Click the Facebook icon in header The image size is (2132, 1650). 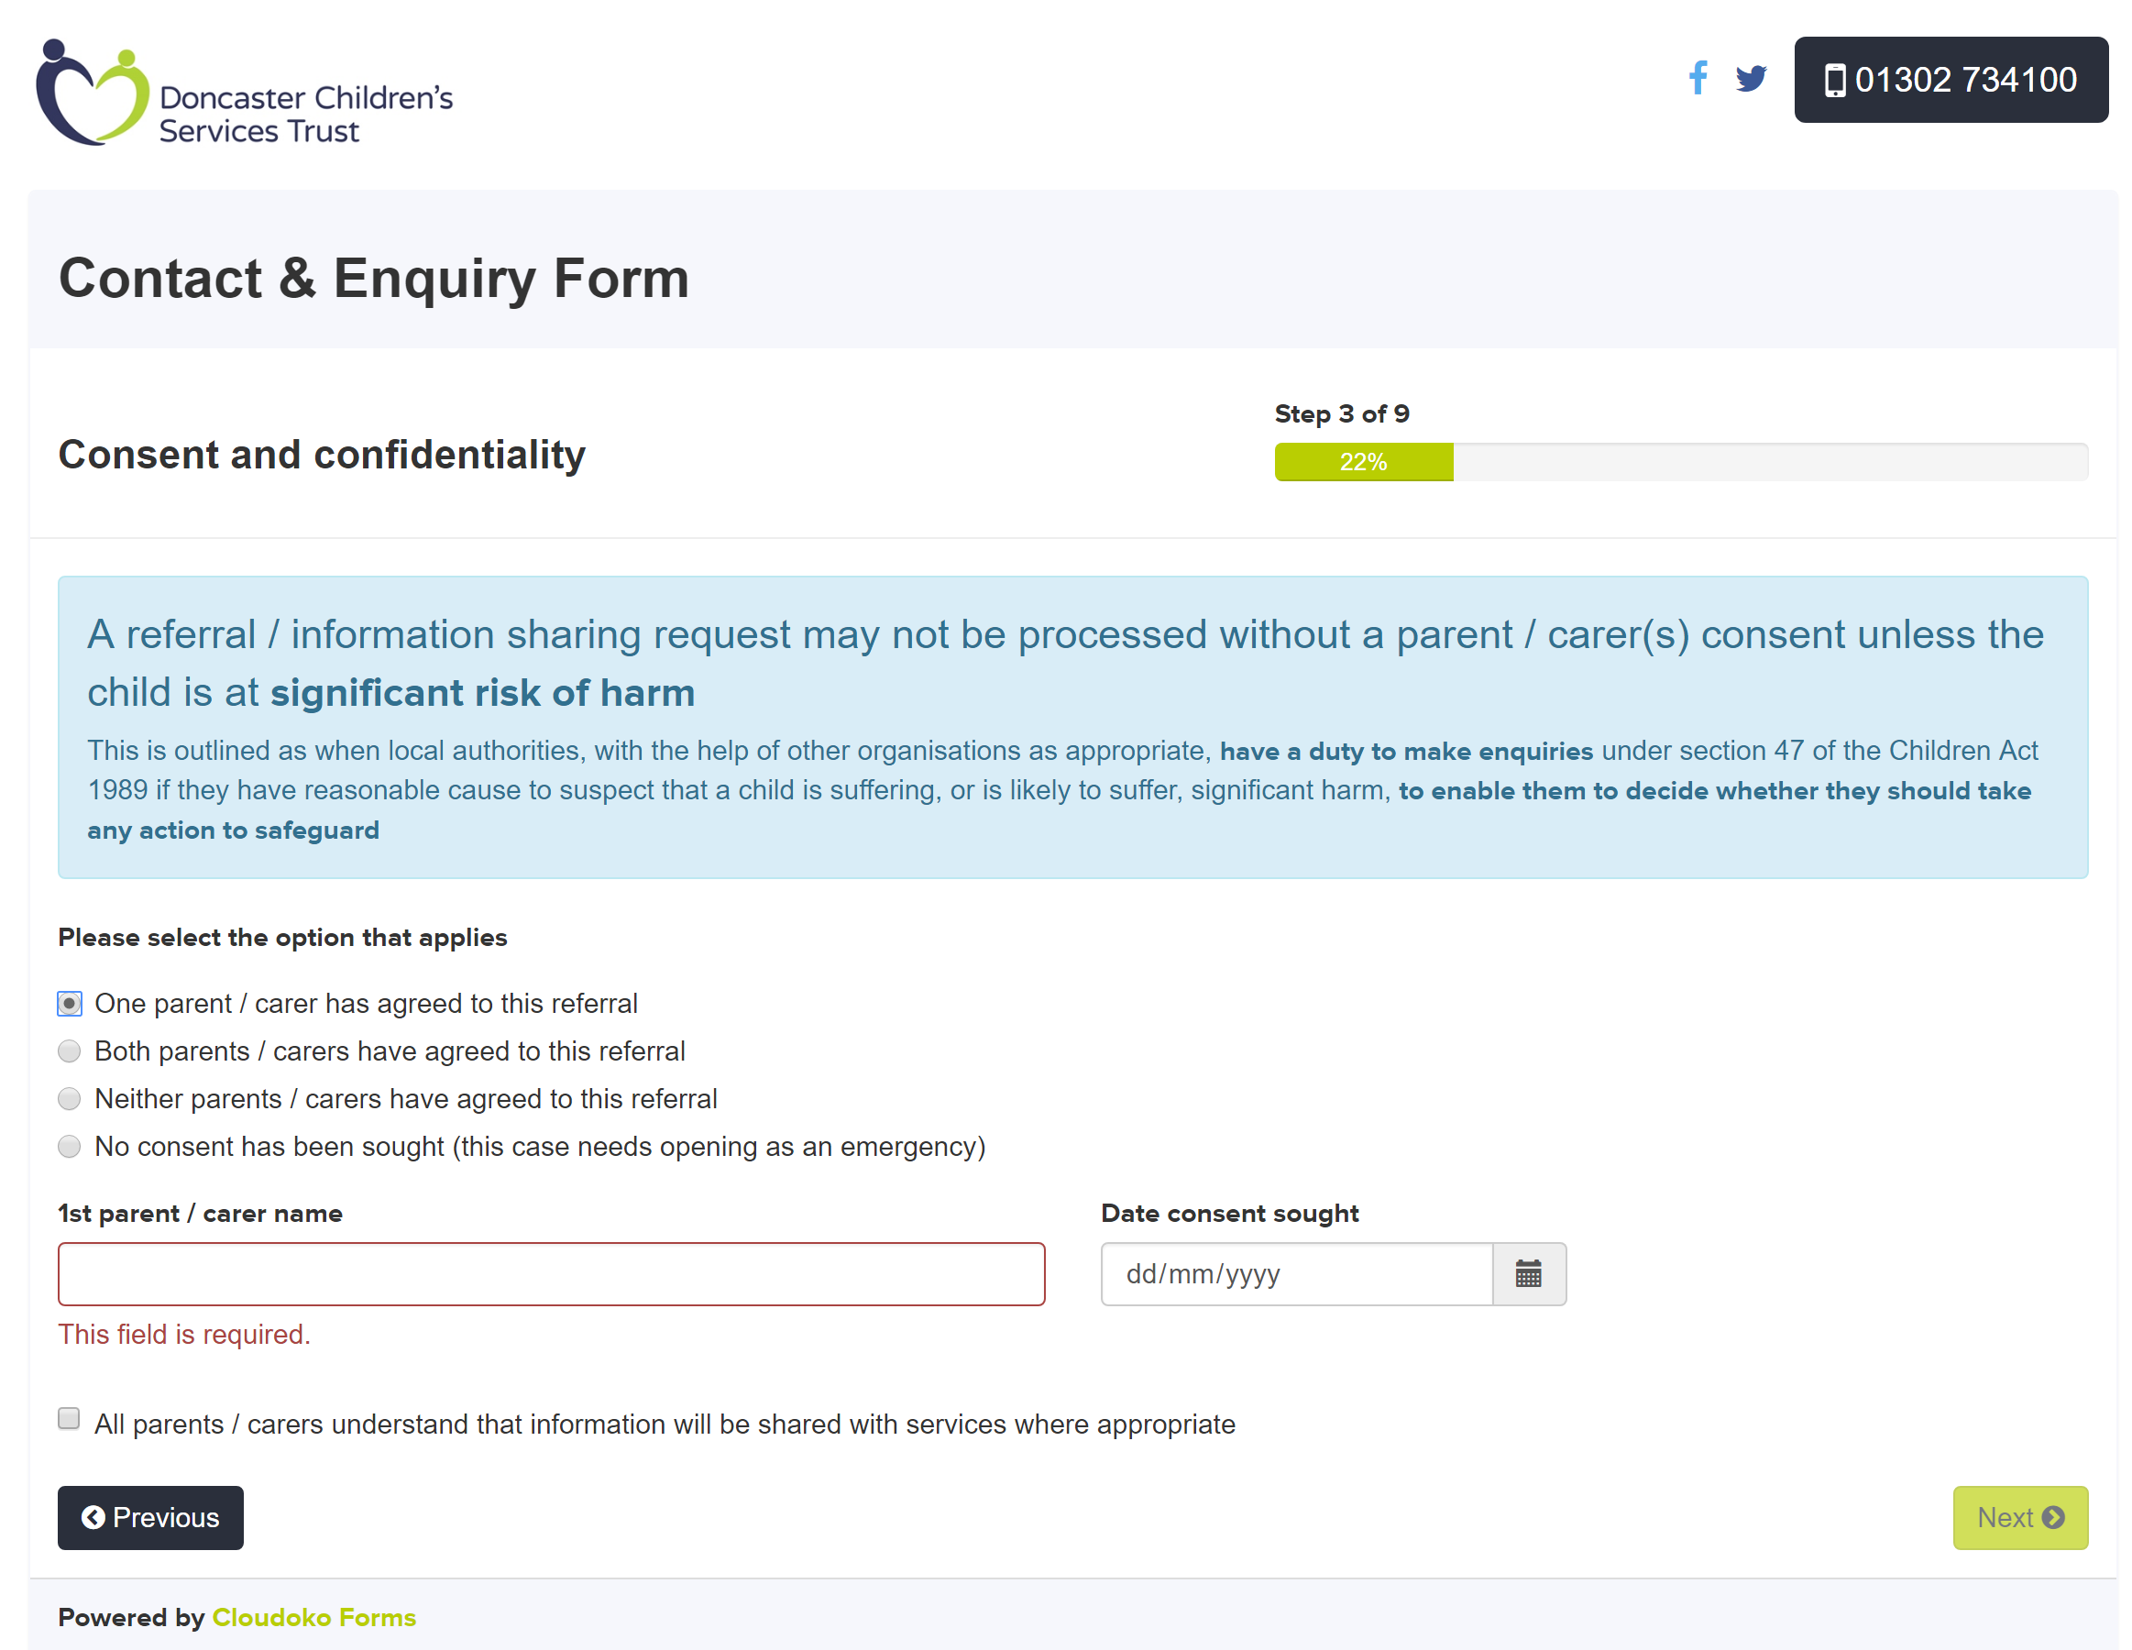(x=1698, y=80)
